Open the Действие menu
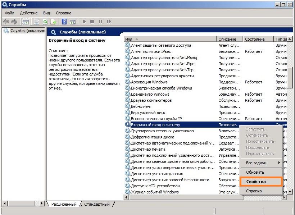This screenshot has height=215, width=295. pyautogui.click(x=28, y=13)
